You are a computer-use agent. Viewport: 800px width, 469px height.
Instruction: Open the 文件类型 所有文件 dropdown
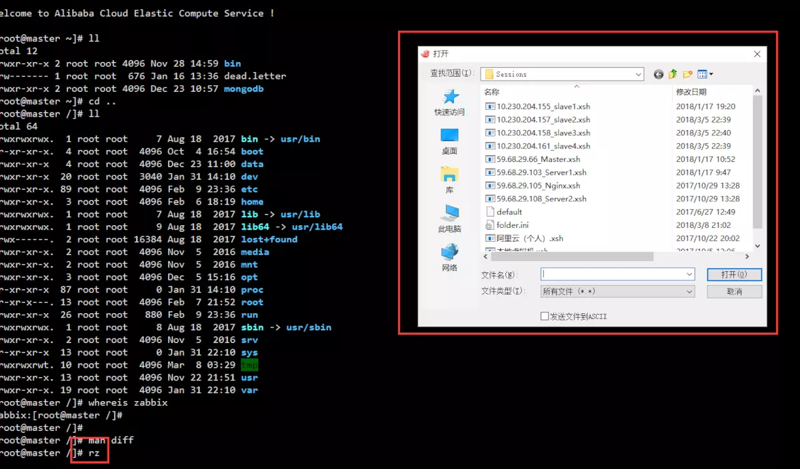(x=617, y=291)
